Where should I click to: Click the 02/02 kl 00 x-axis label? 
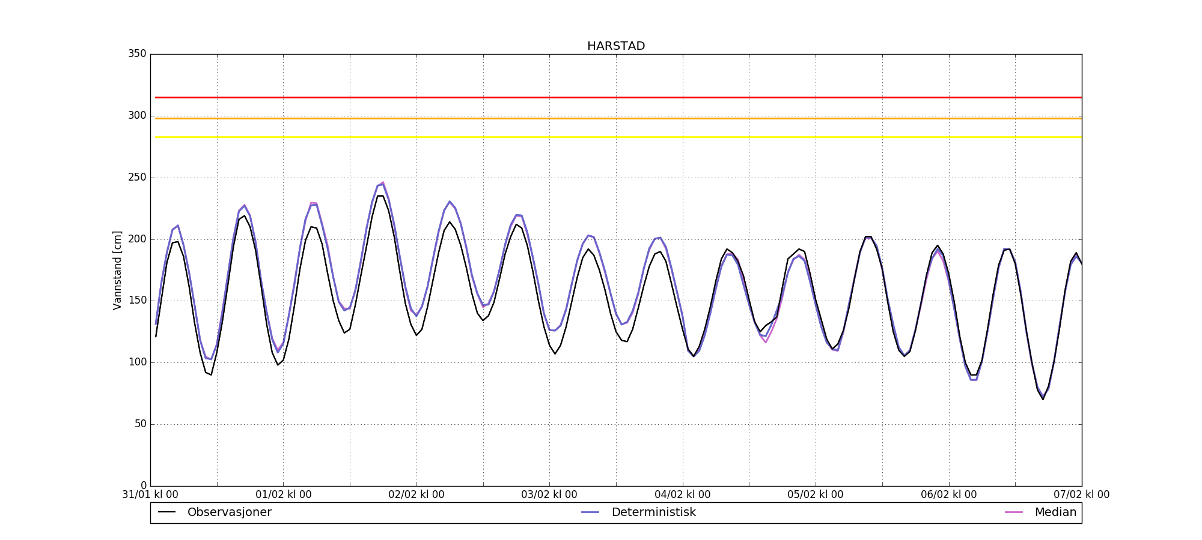click(x=416, y=495)
